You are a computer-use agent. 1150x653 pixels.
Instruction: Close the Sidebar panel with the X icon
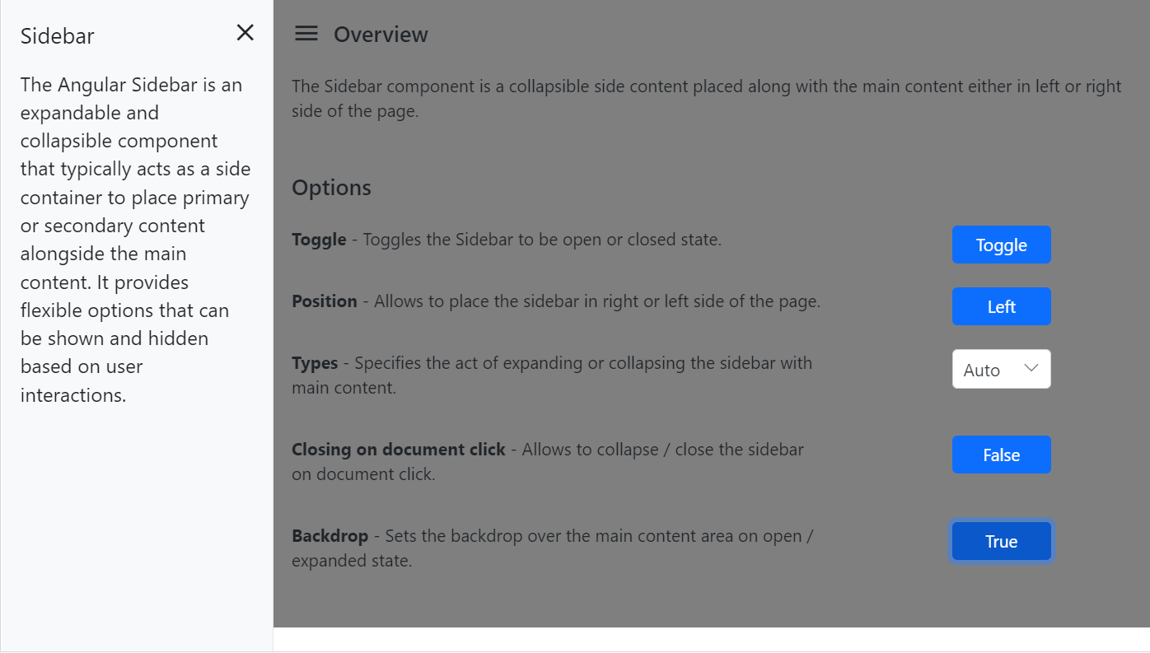point(245,33)
